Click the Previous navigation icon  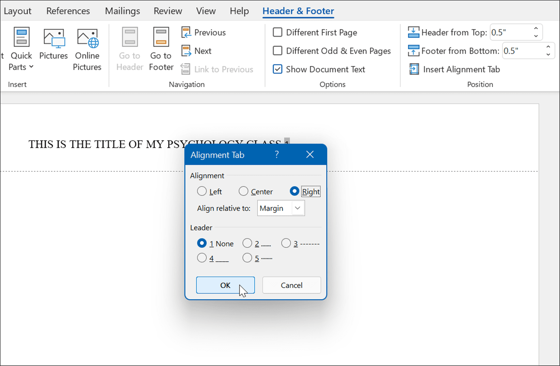[x=186, y=32]
